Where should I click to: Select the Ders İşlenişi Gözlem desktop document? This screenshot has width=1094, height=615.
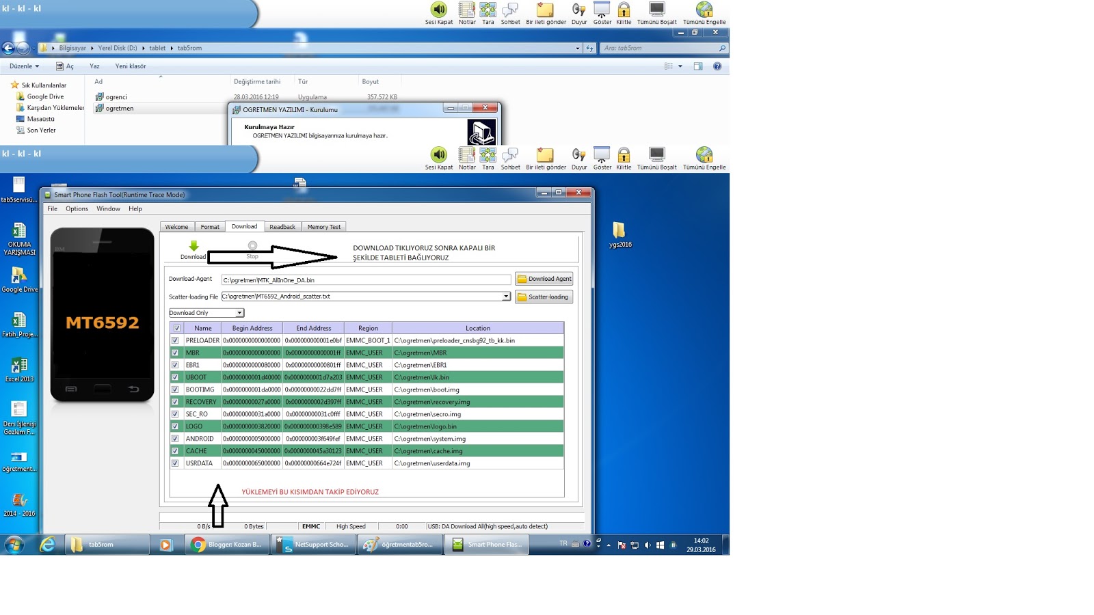click(19, 418)
